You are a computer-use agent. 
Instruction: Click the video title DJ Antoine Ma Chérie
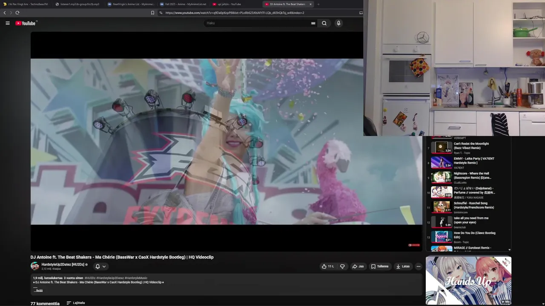122,257
